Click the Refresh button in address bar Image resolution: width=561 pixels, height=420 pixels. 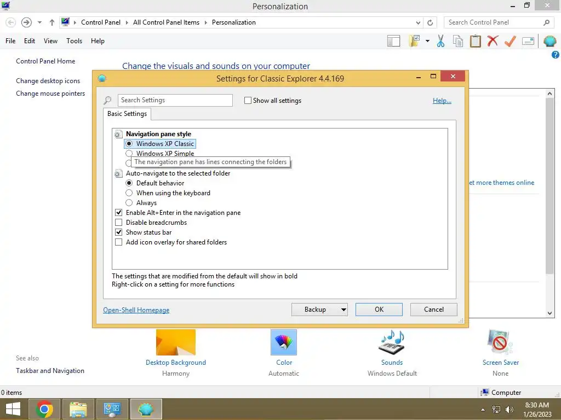click(x=430, y=22)
